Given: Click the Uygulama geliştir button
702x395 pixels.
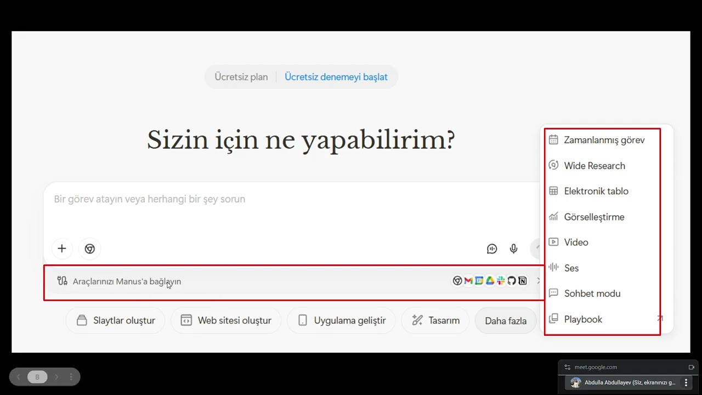Looking at the screenshot, I should [341, 320].
